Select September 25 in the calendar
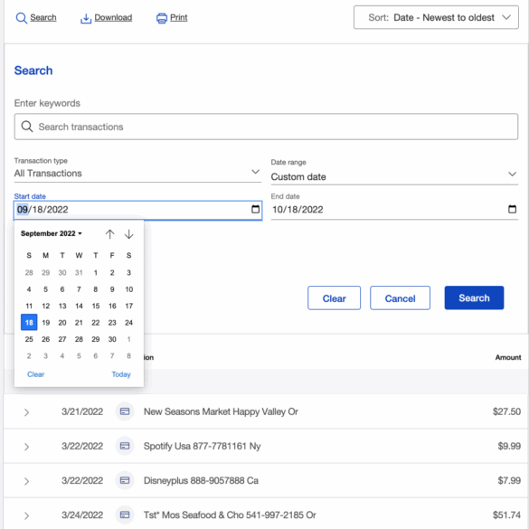Viewport: 529px width, 529px height. pyautogui.click(x=29, y=339)
